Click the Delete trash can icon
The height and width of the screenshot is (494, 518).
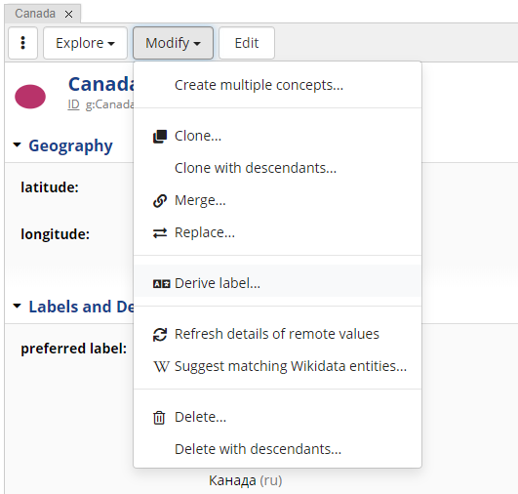(159, 417)
